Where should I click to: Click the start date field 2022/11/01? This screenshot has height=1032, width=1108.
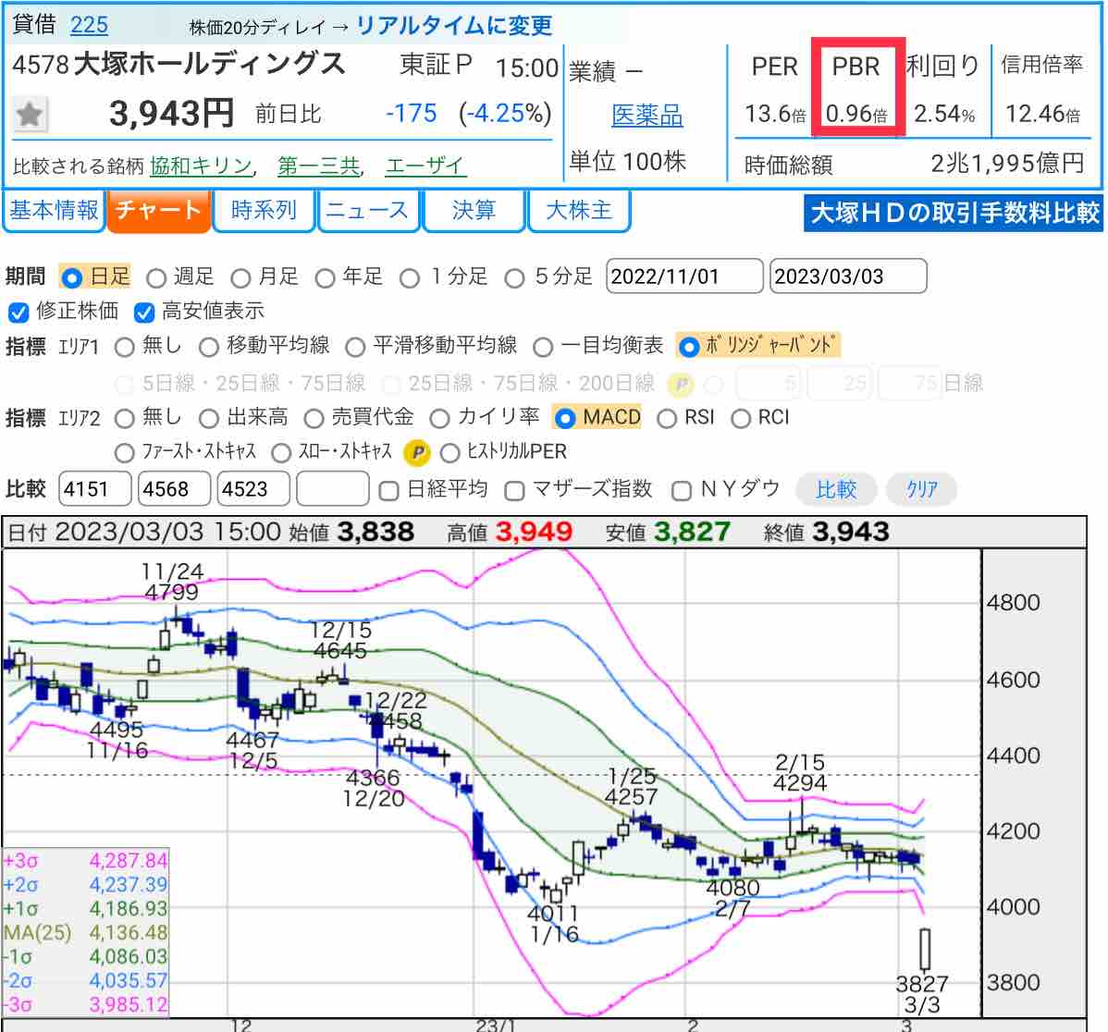(684, 276)
